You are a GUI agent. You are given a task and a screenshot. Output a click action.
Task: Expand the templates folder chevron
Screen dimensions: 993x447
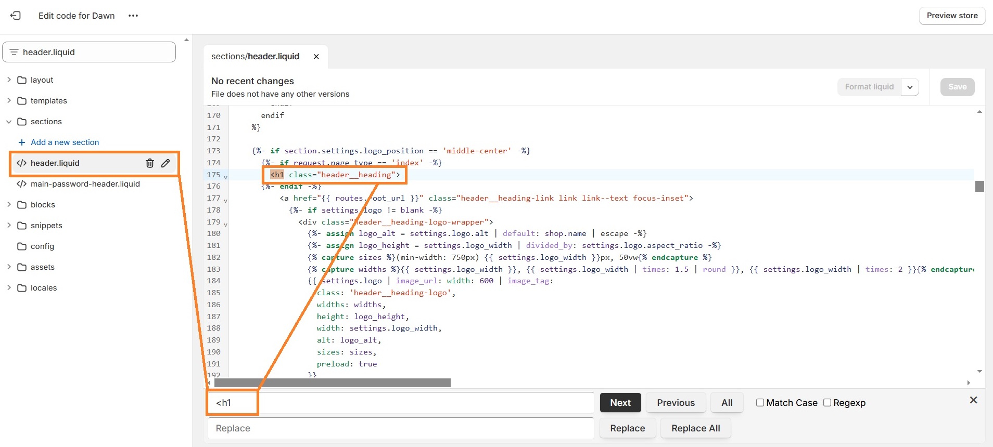pyautogui.click(x=9, y=100)
